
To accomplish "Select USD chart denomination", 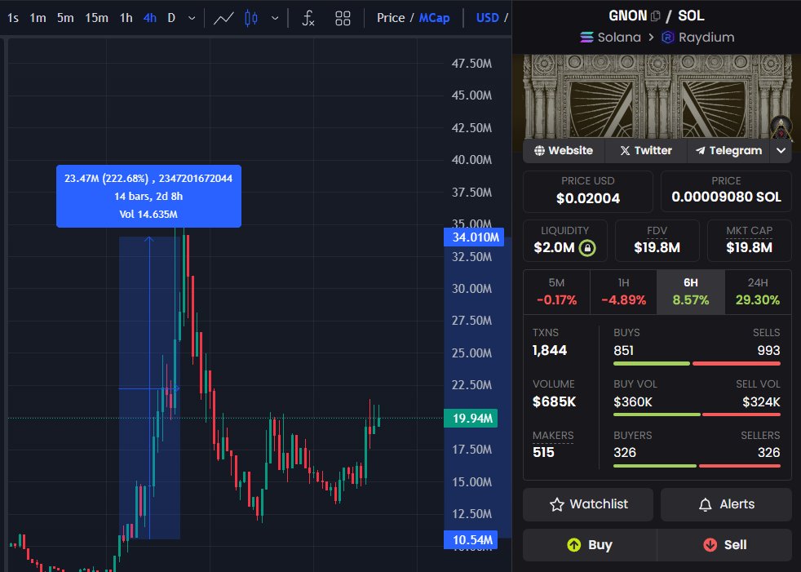I will (487, 18).
